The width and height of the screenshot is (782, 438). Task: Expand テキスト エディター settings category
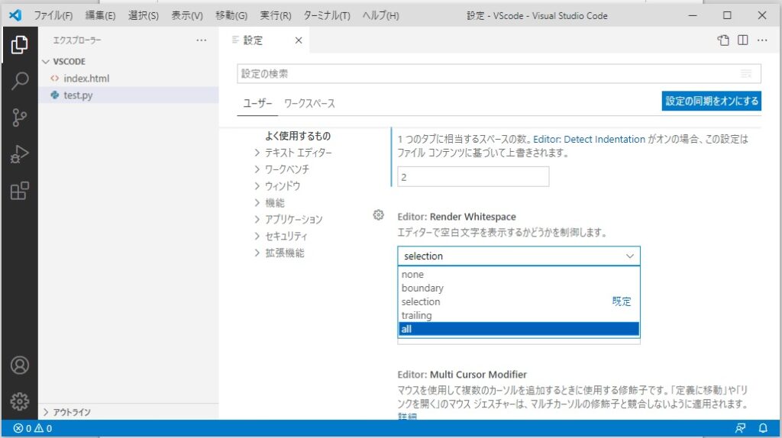(299, 153)
